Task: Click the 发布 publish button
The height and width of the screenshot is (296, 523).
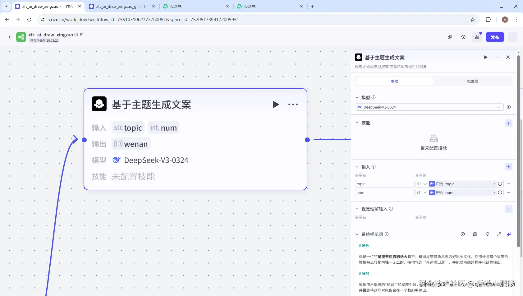Action: 495,37
